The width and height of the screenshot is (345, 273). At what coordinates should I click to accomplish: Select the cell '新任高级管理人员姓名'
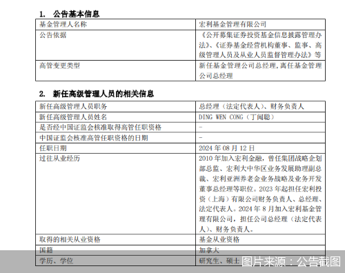[115, 117]
